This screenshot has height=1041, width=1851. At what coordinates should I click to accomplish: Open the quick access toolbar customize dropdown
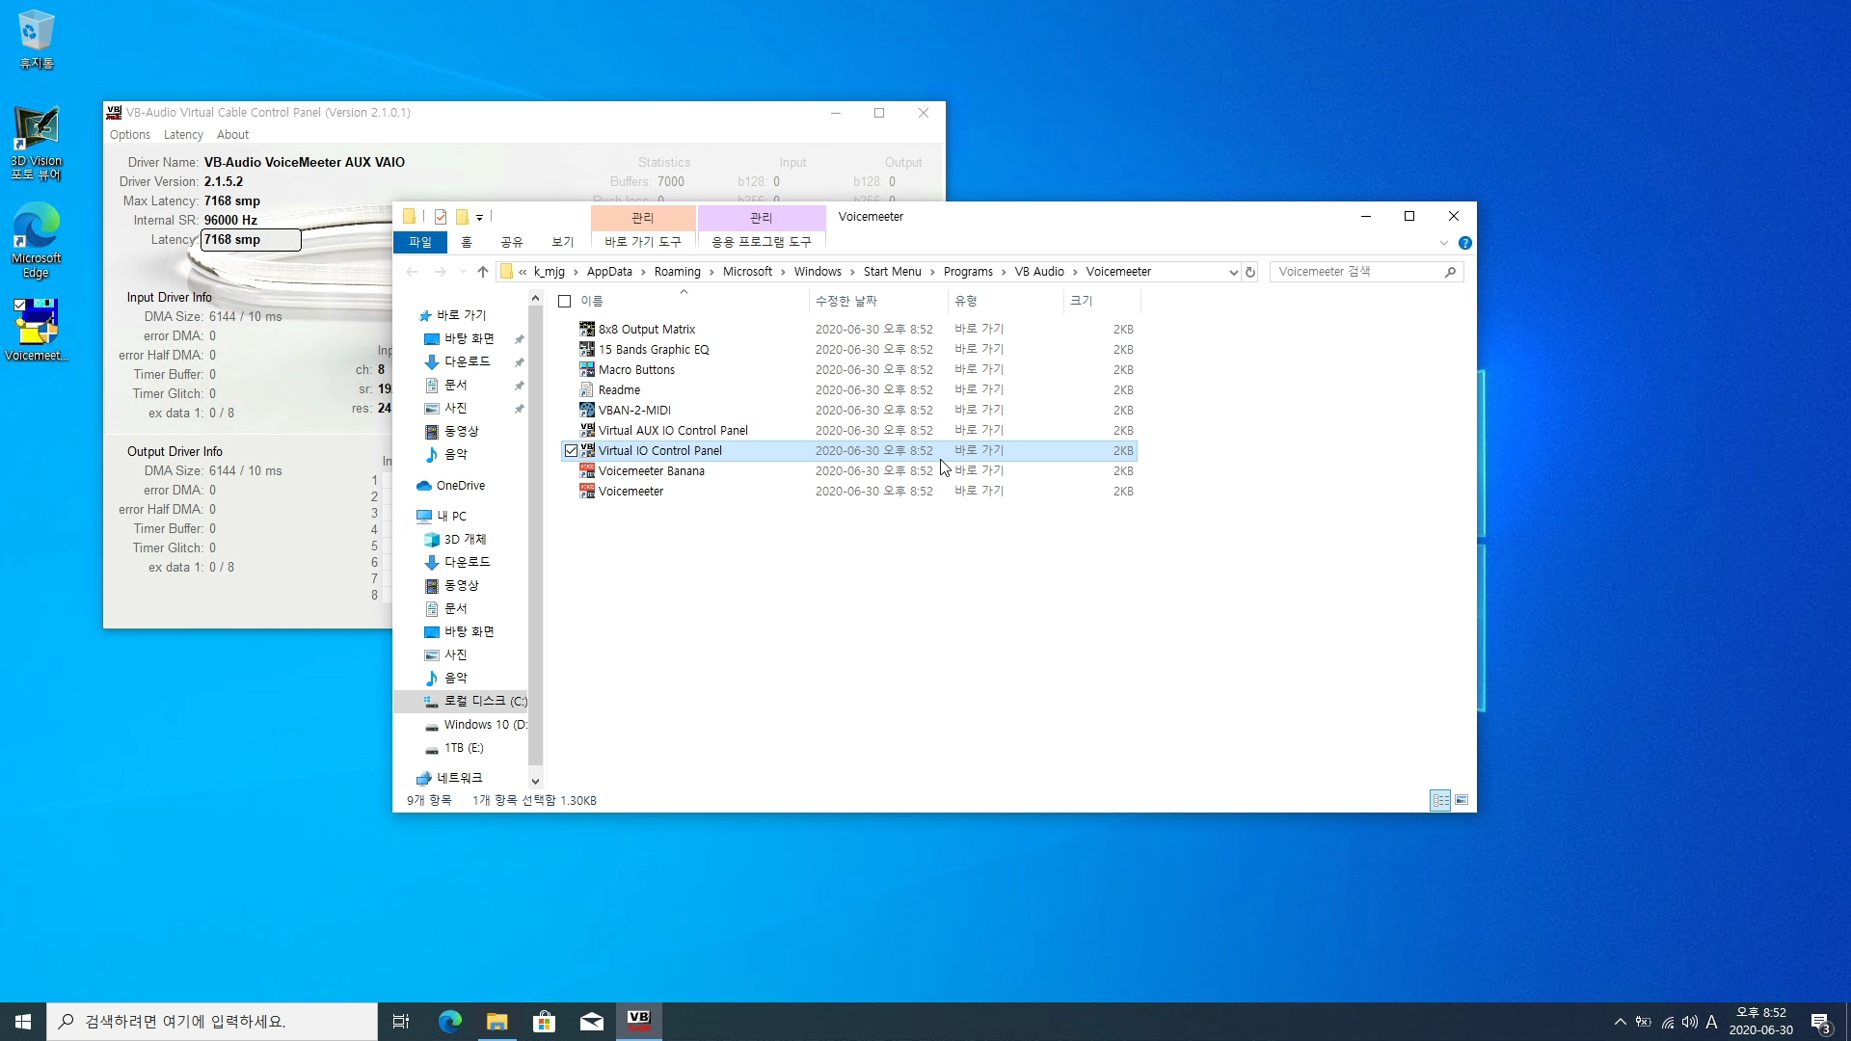(479, 218)
